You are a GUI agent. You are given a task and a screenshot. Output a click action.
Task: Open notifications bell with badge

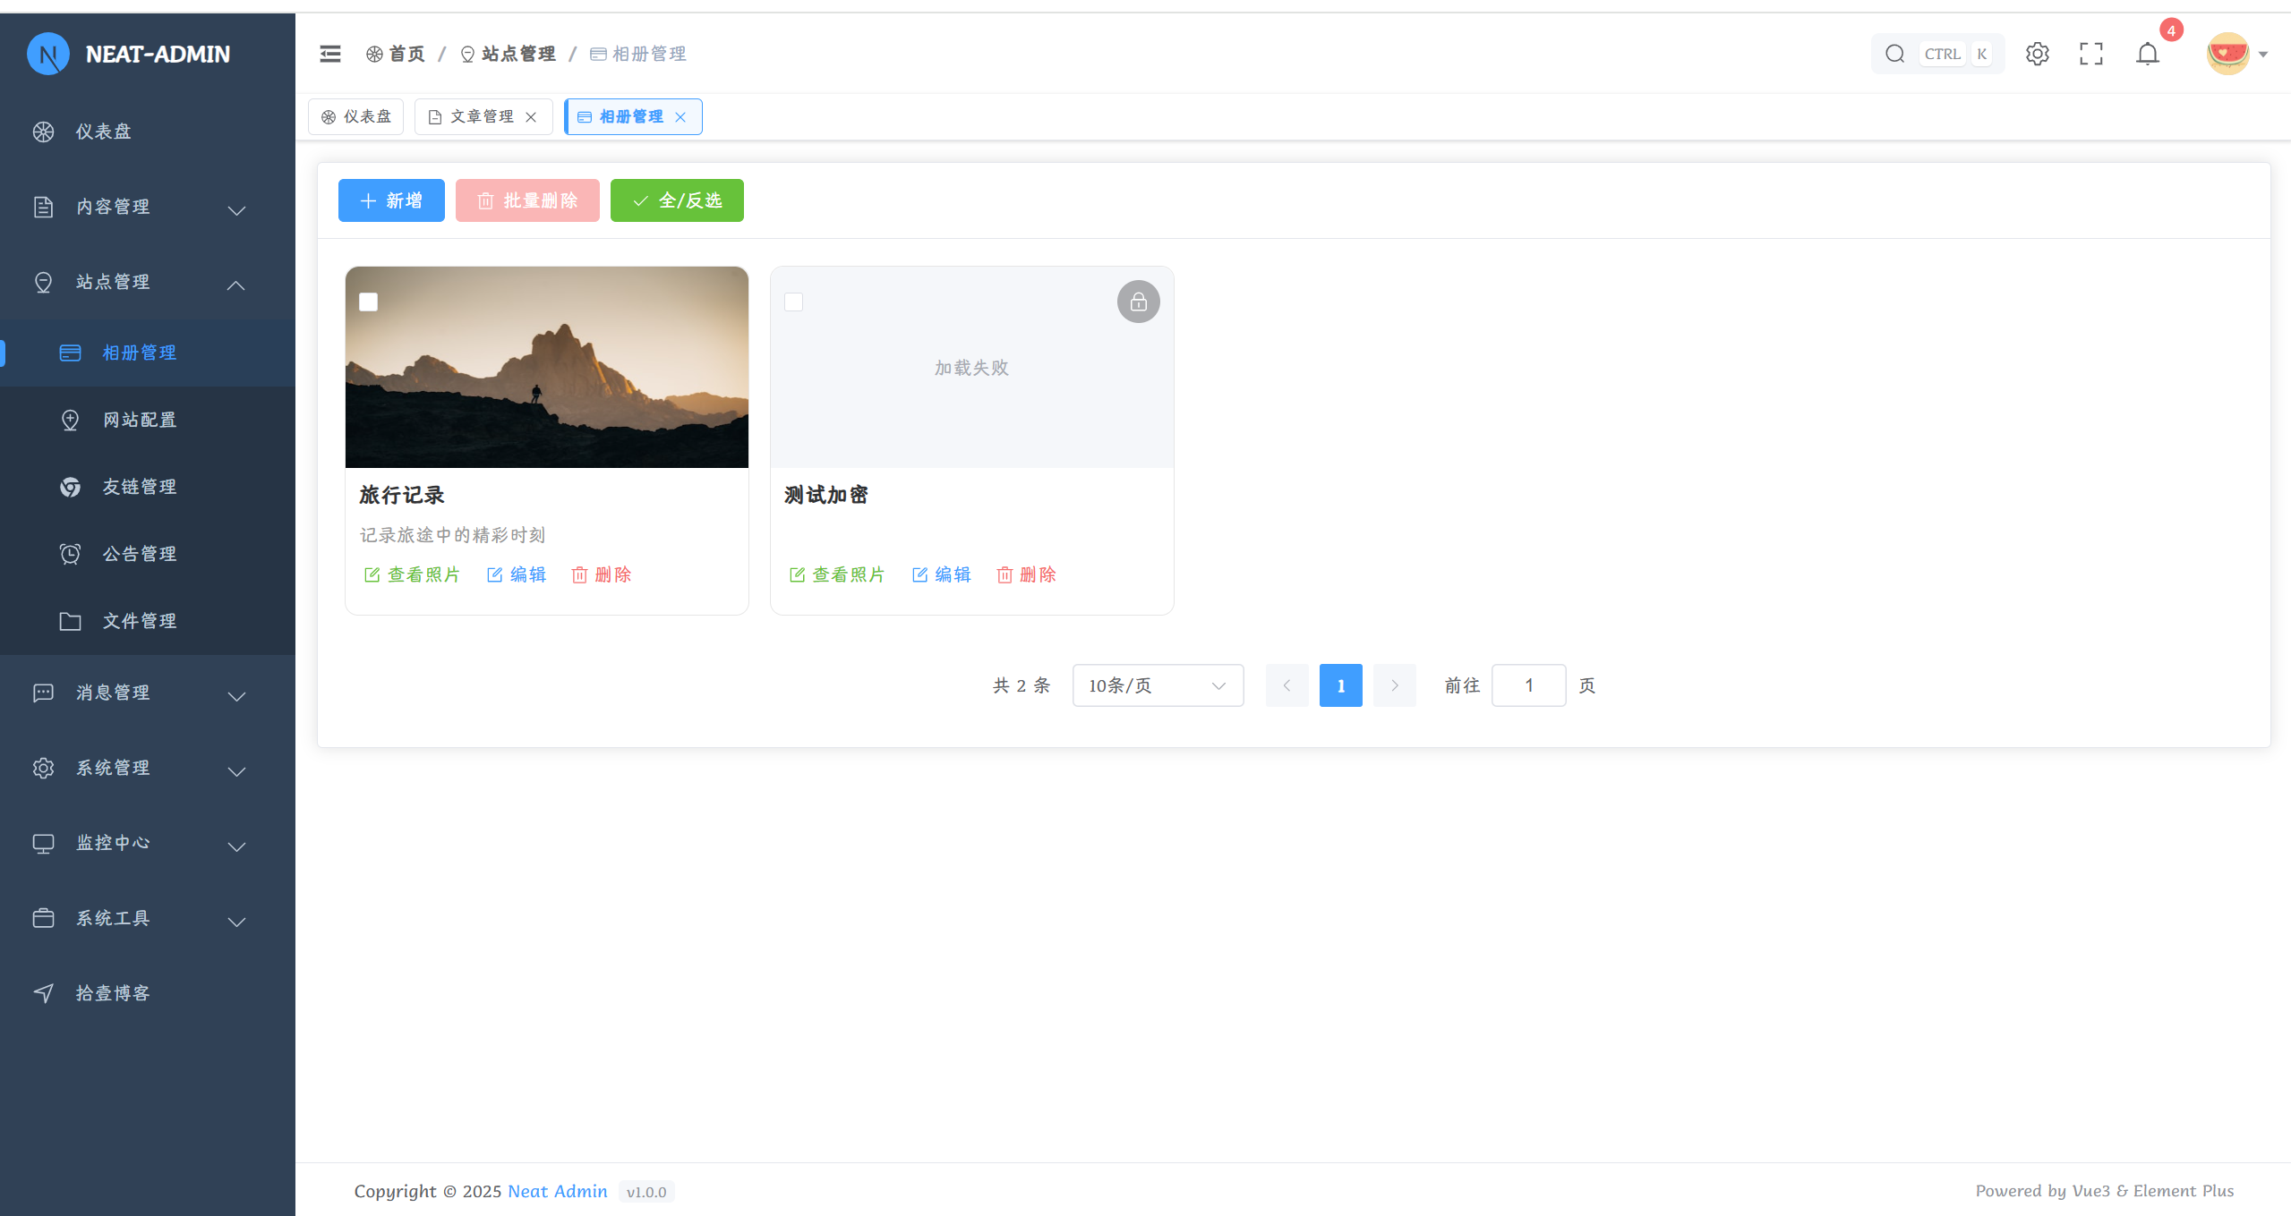pos(2147,54)
